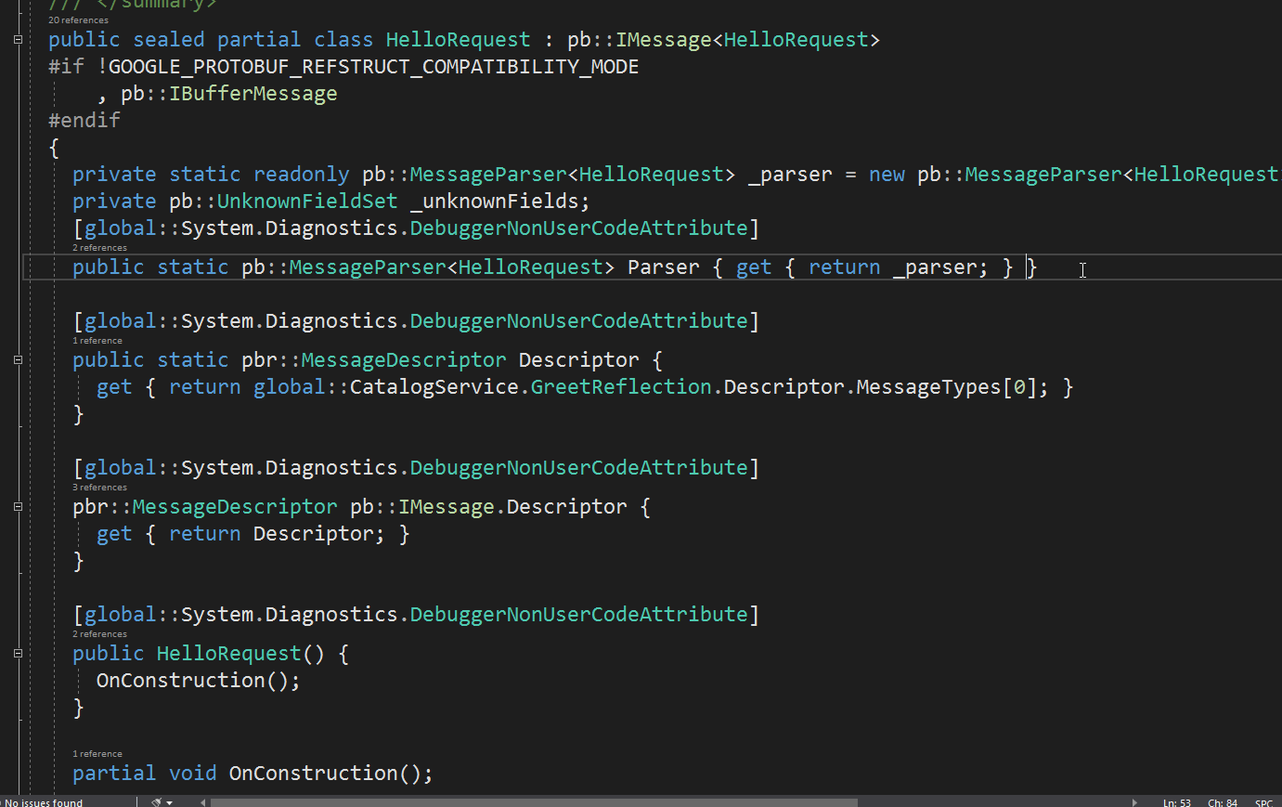This screenshot has width=1282, height=807.
Task: Click the 'Ch: 84' character position indicator
Action: pyautogui.click(x=1222, y=801)
